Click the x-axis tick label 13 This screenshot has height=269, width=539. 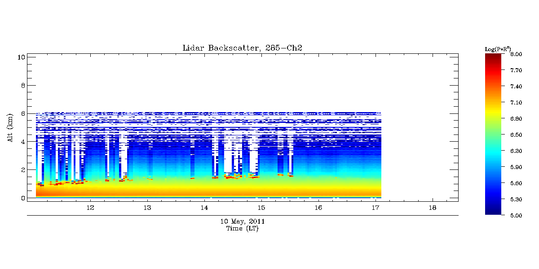click(x=147, y=208)
